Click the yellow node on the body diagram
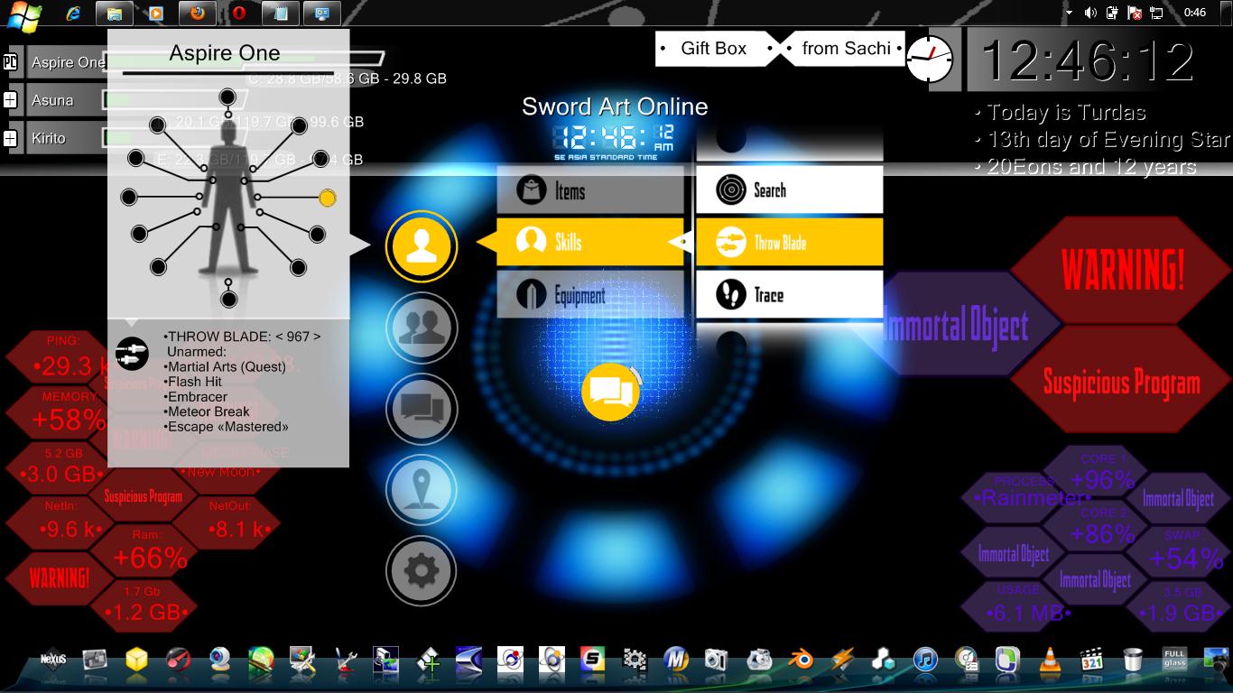1233x693 pixels. (328, 198)
